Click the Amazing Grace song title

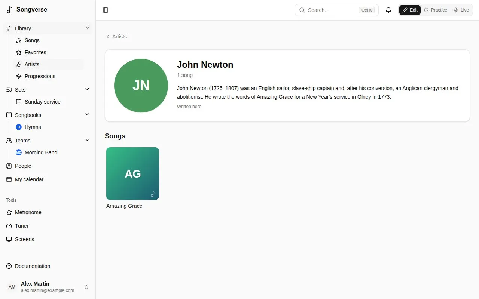click(x=124, y=206)
